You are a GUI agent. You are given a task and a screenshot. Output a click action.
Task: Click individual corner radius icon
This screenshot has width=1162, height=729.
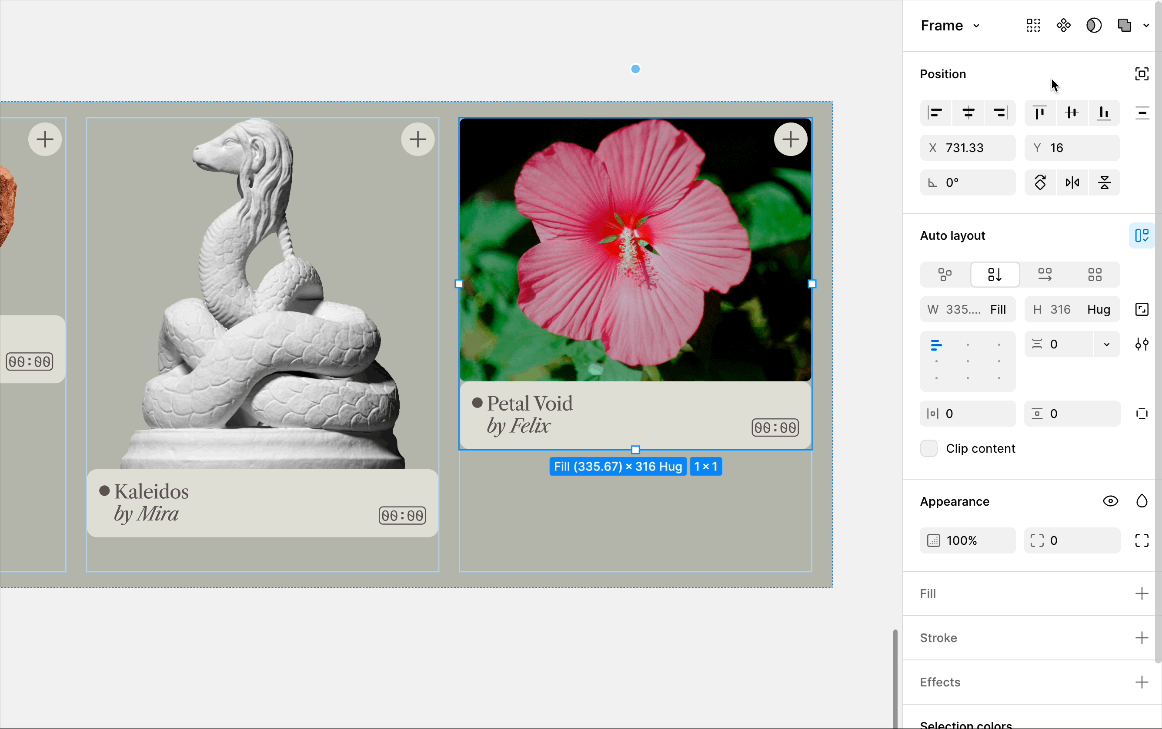click(1142, 540)
